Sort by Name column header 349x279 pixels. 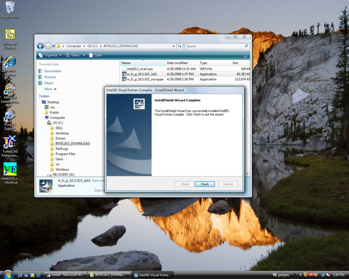143,63
